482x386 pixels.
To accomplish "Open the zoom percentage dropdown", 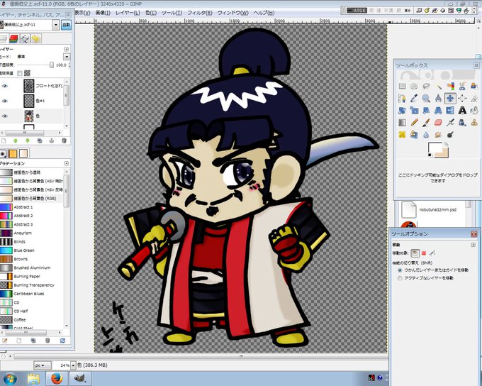I will pos(73,365).
